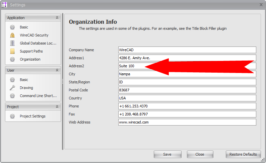Screen dimensions: 266x163
Task: Click the padlock icon for WireCAD Security
Action: 12,35
